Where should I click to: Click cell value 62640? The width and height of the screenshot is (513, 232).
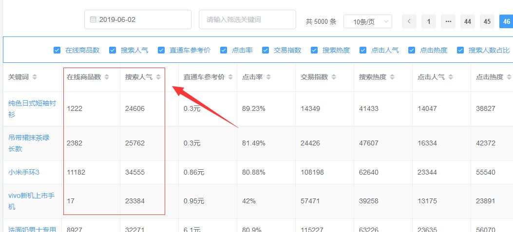pos(369,172)
